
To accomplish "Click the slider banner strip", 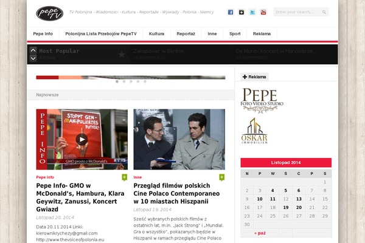I will (x=131, y=77).
